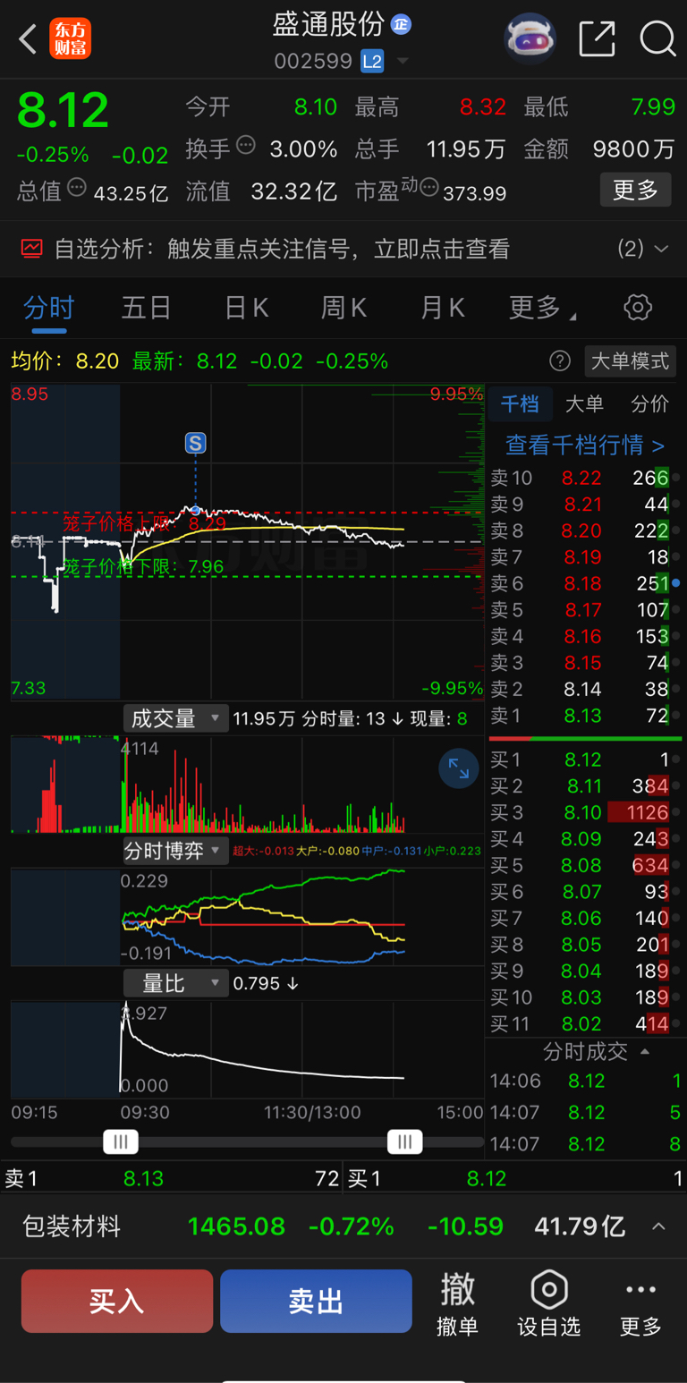The width and height of the screenshot is (687, 1383).
Task: Tap the question mark help icon
Action: tap(560, 361)
